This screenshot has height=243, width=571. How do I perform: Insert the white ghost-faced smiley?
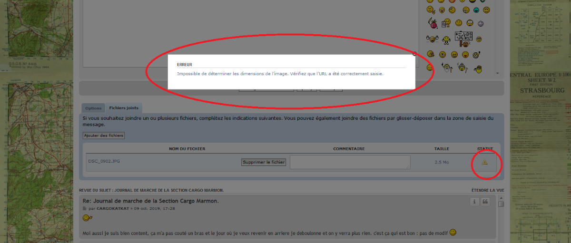tap(481, 24)
